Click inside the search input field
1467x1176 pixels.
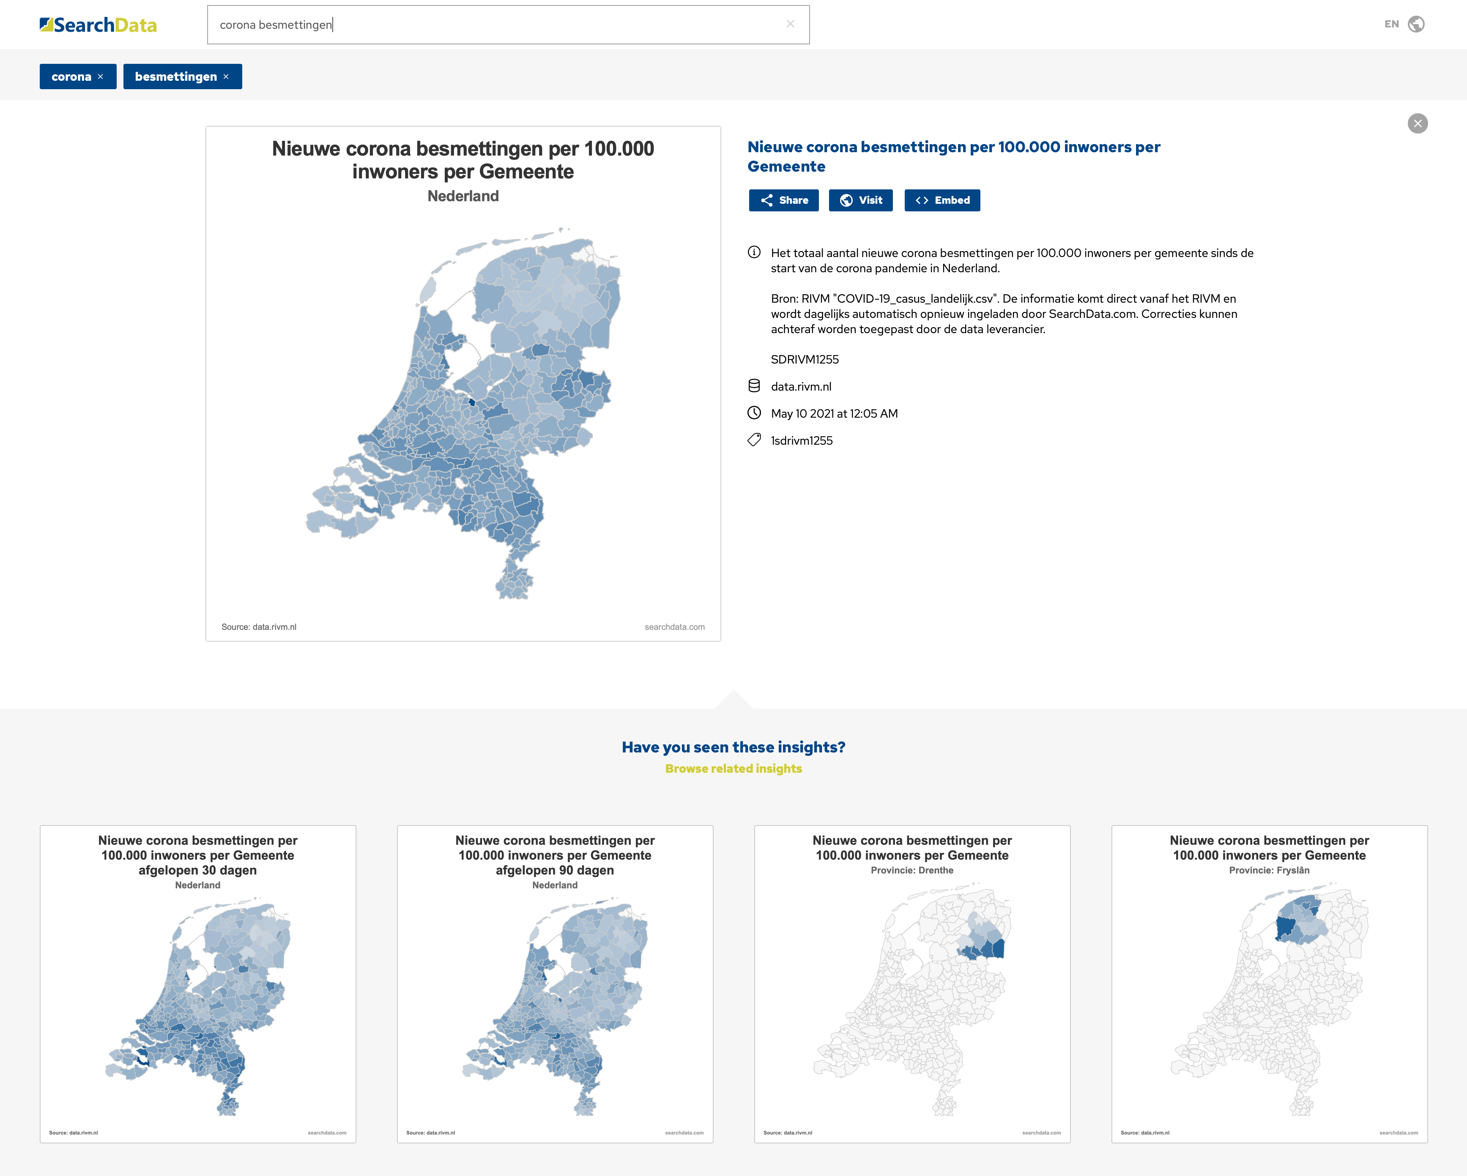pyautogui.click(x=476, y=24)
